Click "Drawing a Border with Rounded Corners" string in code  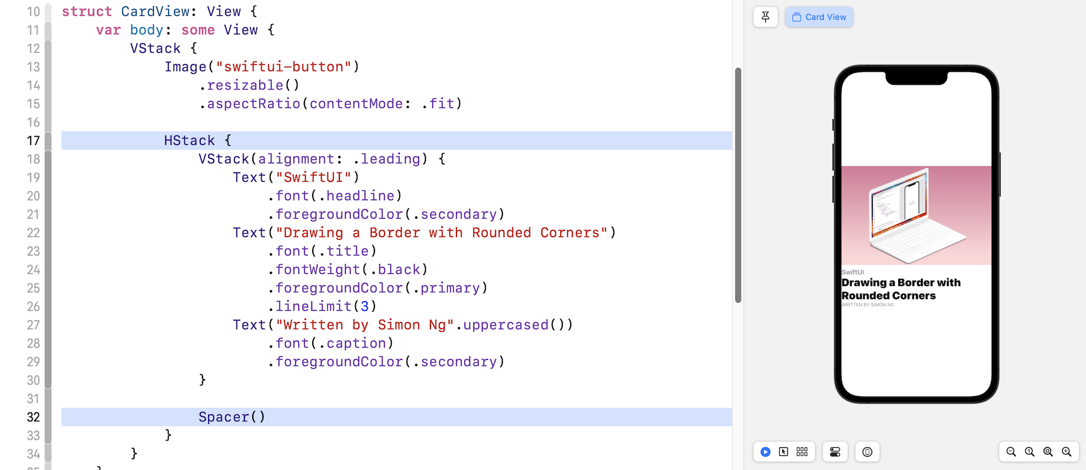[442, 233]
